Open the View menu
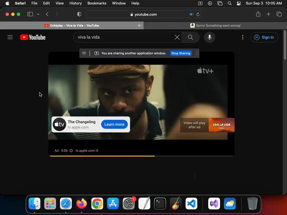 click(59, 3)
